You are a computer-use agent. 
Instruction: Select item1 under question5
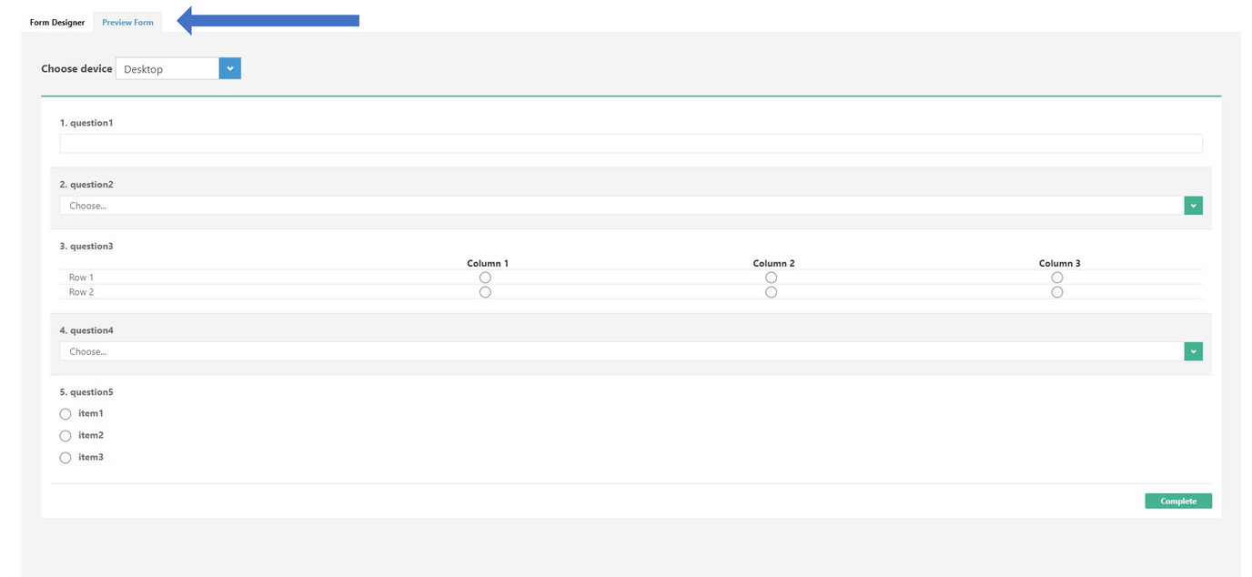point(65,413)
